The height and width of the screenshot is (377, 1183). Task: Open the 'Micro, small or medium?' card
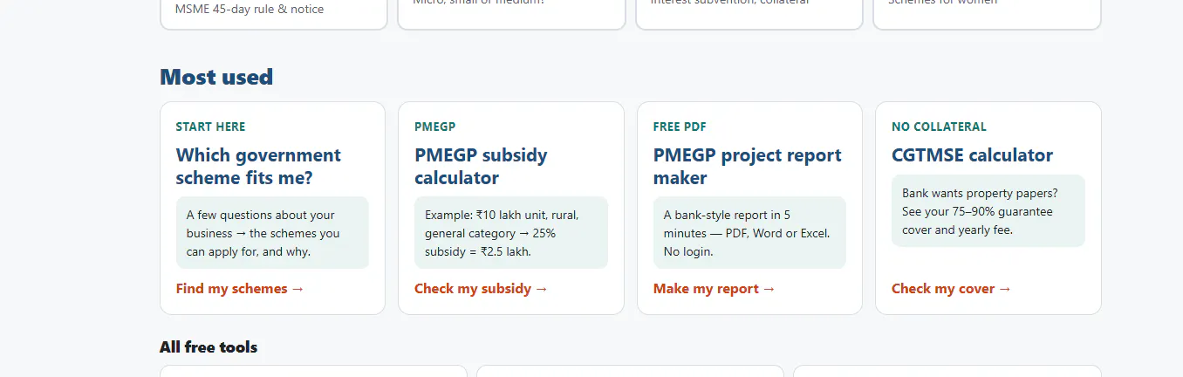pyautogui.click(x=511, y=14)
